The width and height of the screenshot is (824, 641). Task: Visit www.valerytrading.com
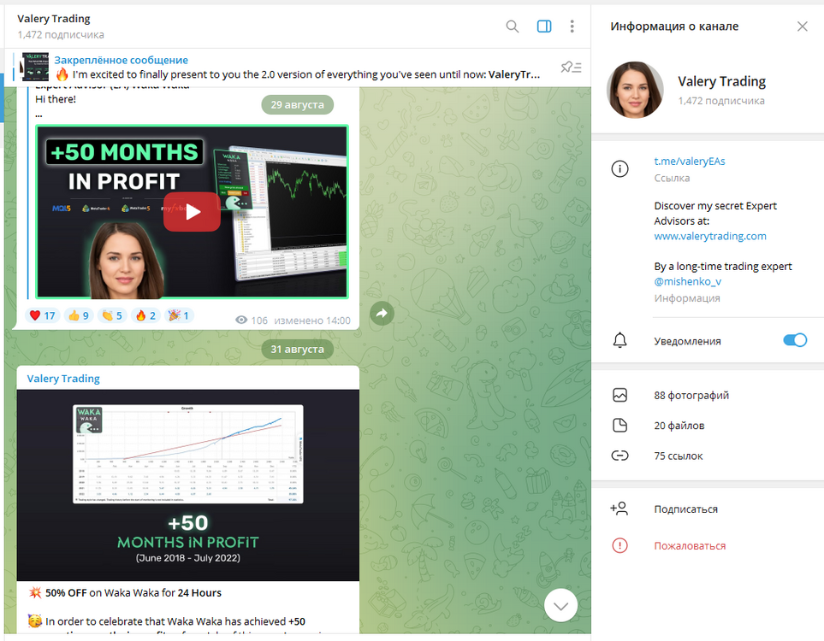pyautogui.click(x=710, y=236)
